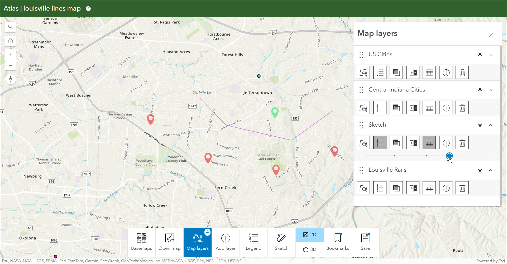Click the map search magnifier icon
This screenshot has height=264, width=507.
[11, 27]
